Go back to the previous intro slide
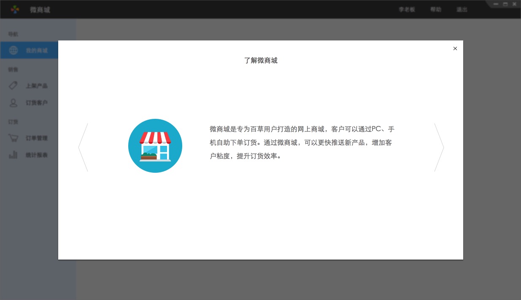Viewport: 521px width, 300px height. tap(83, 147)
